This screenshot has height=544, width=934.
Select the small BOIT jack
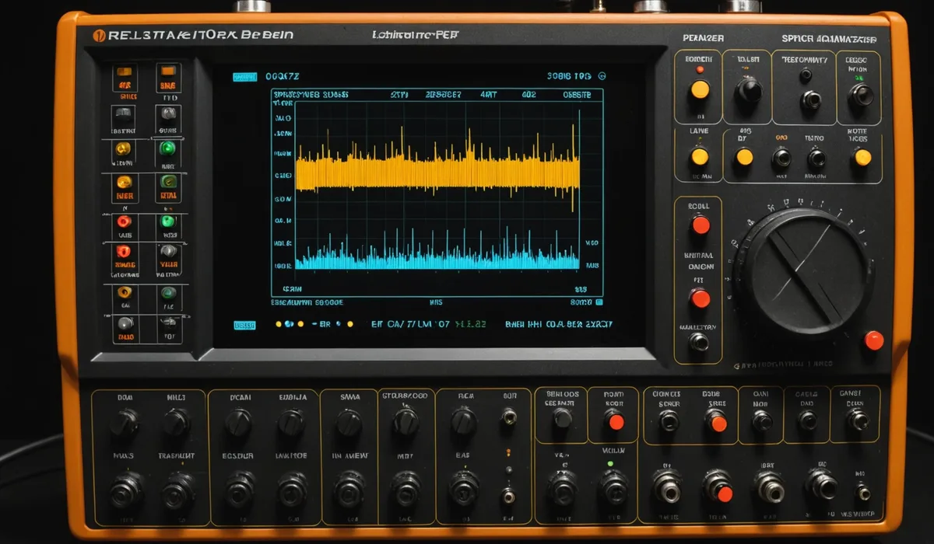(508, 416)
